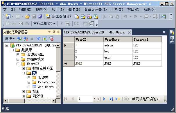Toggle the Object Explorer auto-hide pin
Image resolution: width=176 pixels, height=113 pixels.
click(54, 32)
